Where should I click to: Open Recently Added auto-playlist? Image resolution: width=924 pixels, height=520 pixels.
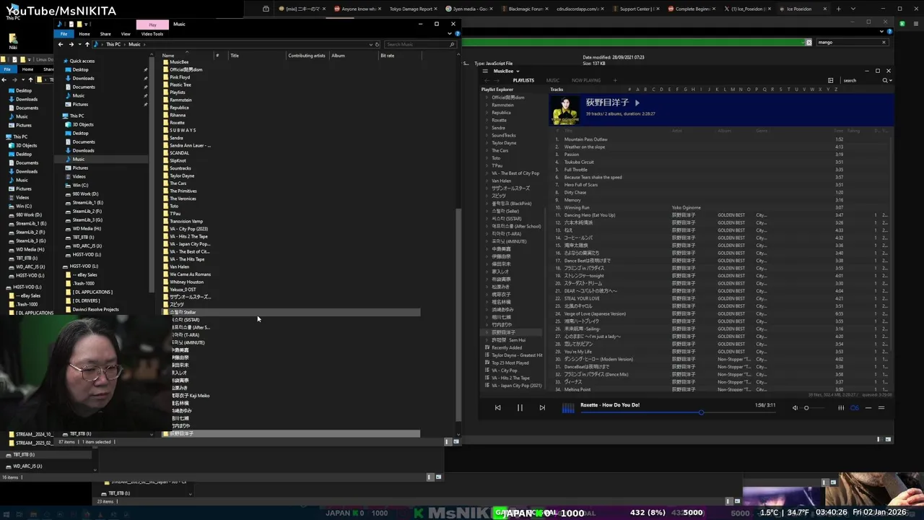point(507,347)
